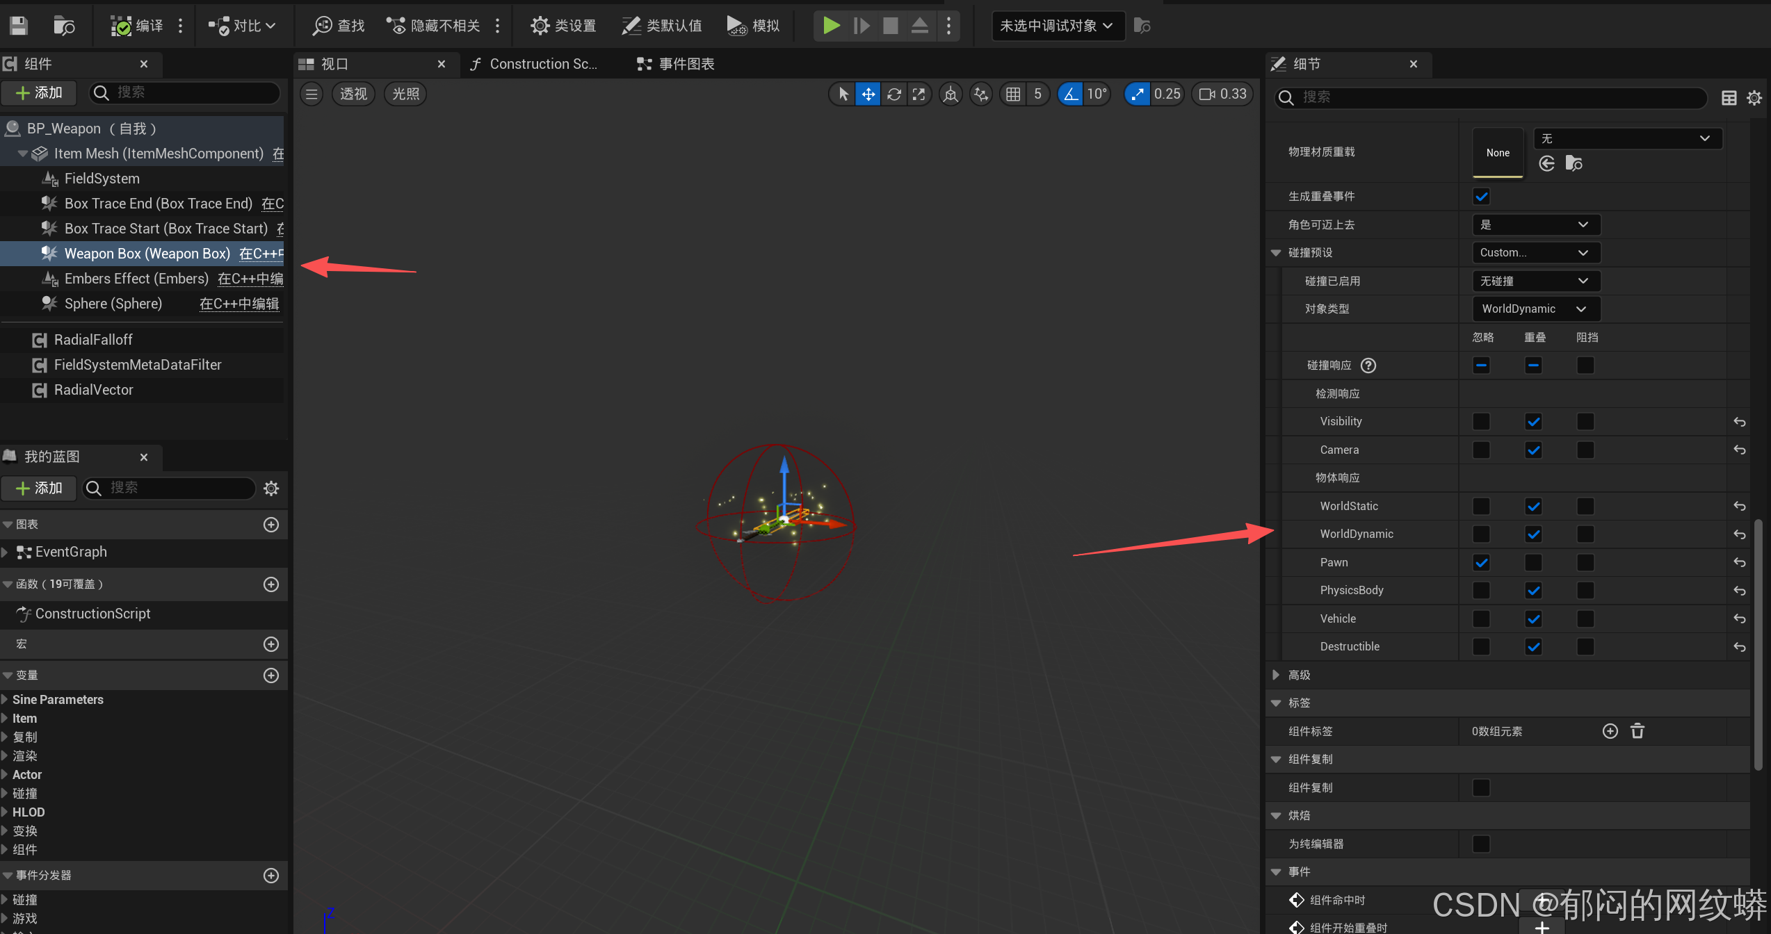Reset Pawn collision response to default
The image size is (1771, 934).
click(1740, 562)
